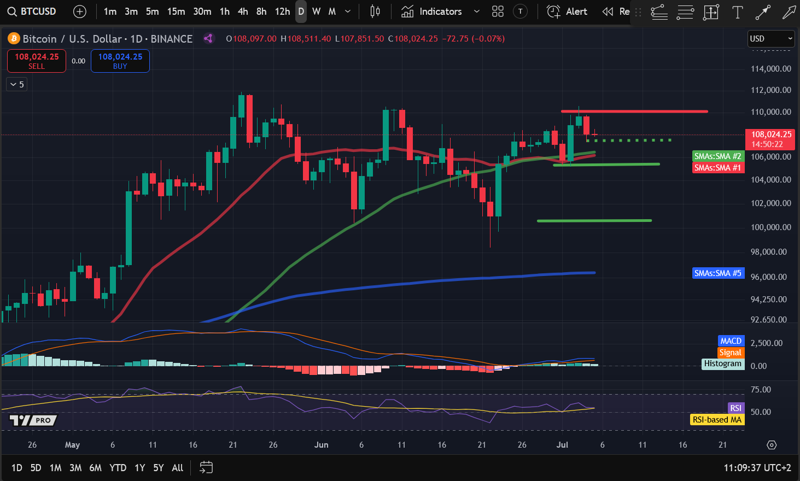Open the Indicators dialog
This screenshot has height=481, width=800.
431,11
